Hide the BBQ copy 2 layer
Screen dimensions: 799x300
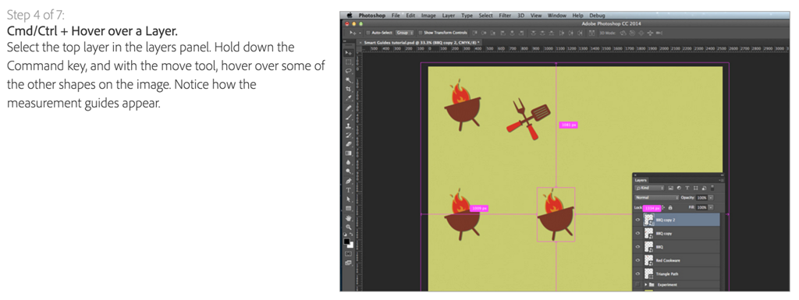(637, 220)
